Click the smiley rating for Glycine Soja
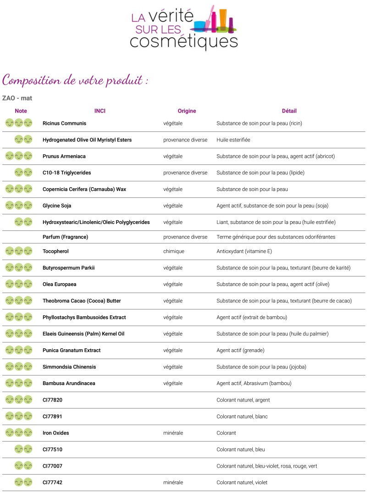 pyautogui.click(x=19, y=205)
